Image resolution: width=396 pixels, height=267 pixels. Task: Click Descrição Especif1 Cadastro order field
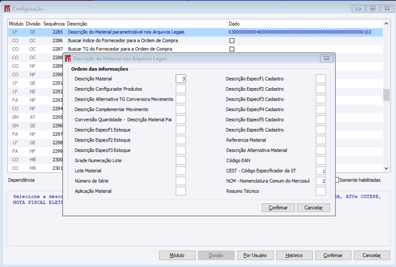tap(321, 78)
